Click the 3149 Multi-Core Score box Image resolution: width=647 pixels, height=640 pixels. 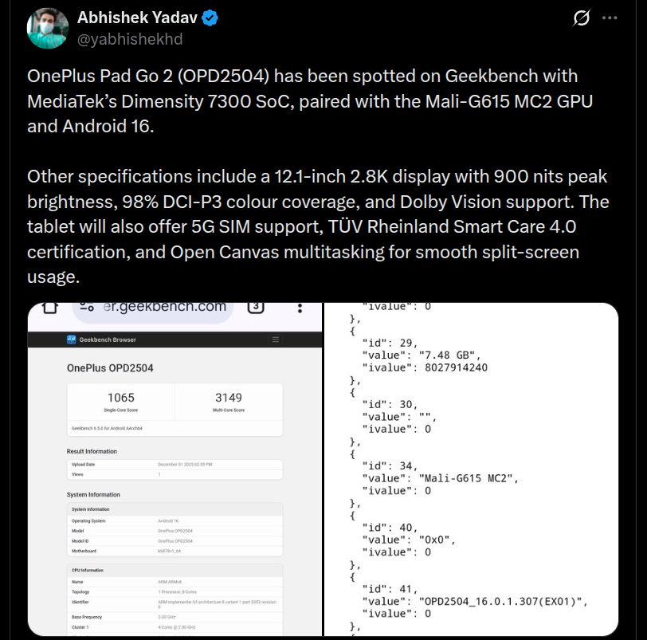point(228,402)
